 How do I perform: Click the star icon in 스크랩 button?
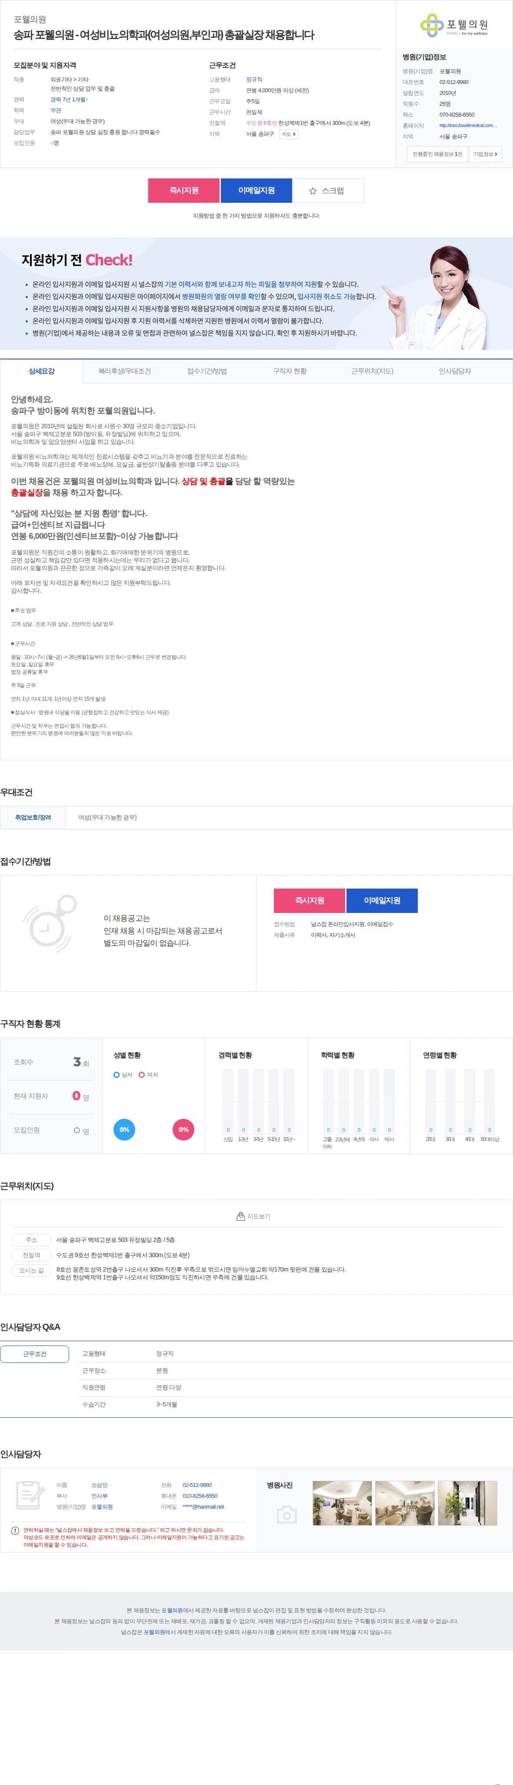point(313,191)
